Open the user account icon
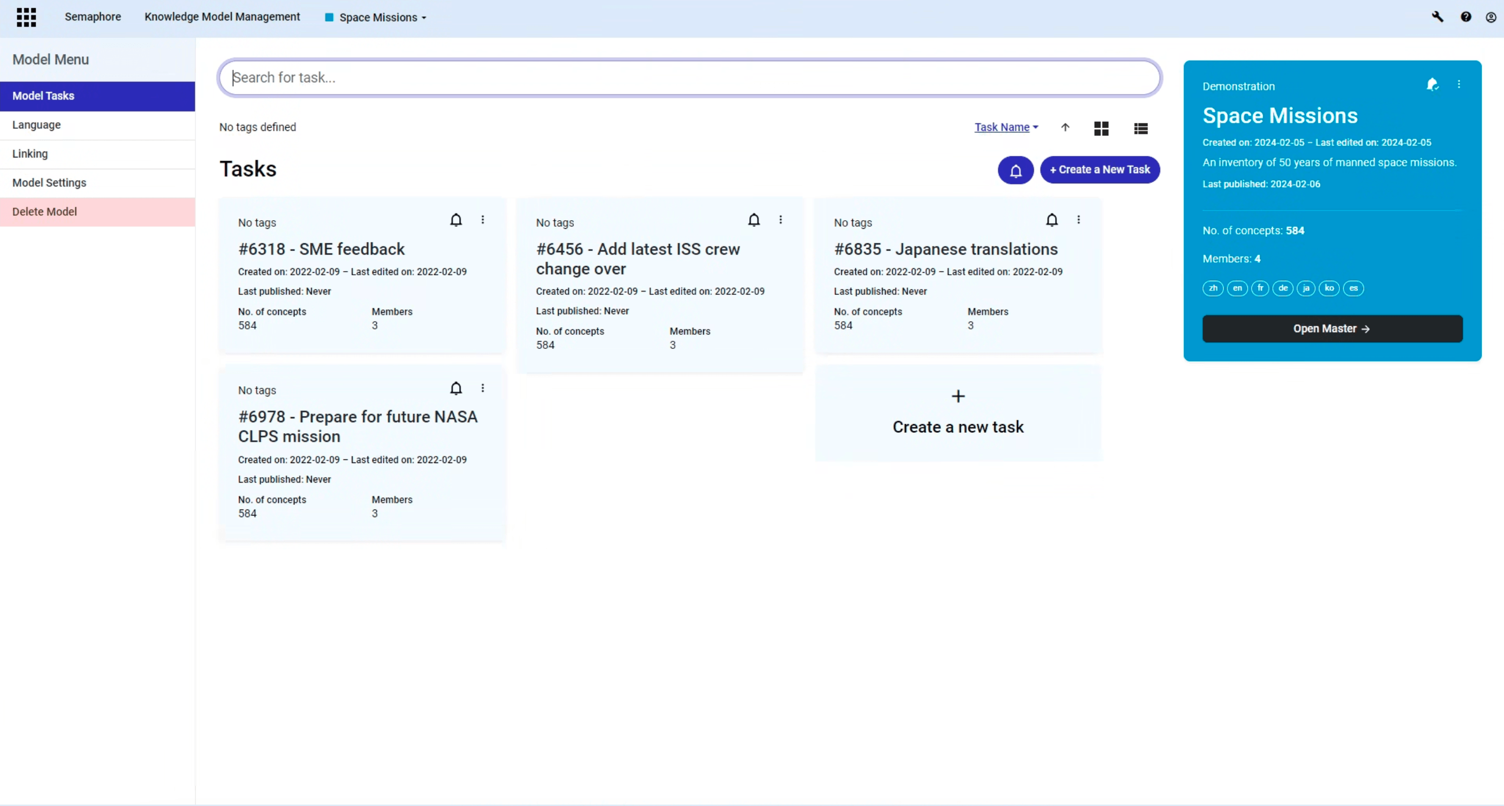This screenshot has width=1504, height=806. tap(1490, 17)
